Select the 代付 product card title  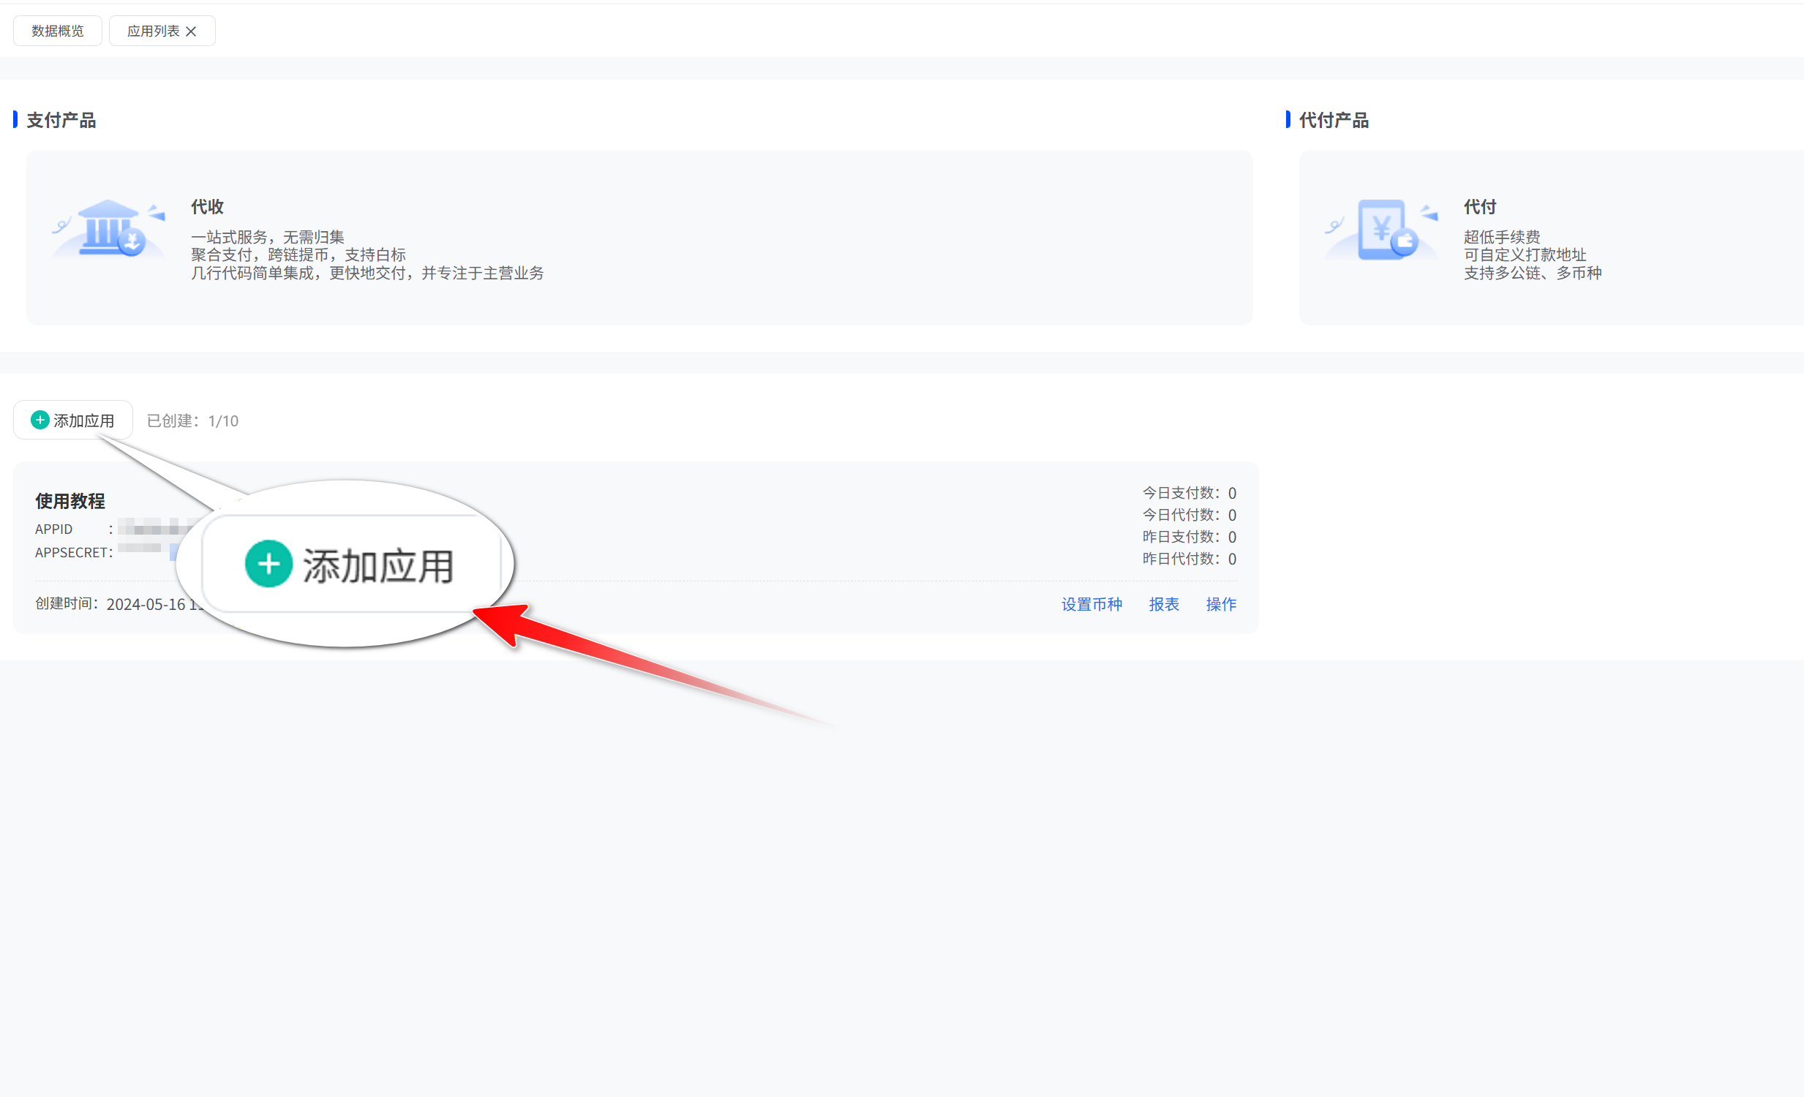coord(1479,207)
